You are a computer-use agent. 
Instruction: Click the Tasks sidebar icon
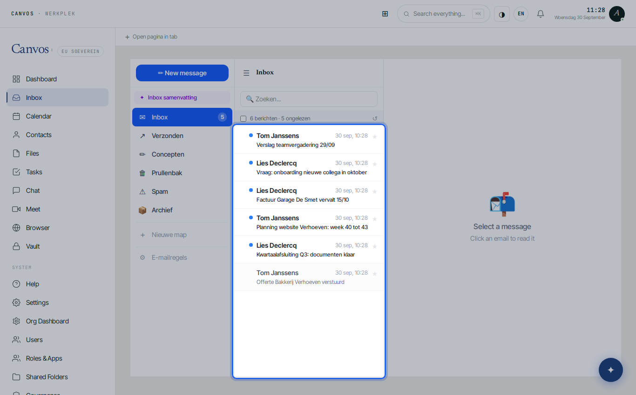(16, 172)
